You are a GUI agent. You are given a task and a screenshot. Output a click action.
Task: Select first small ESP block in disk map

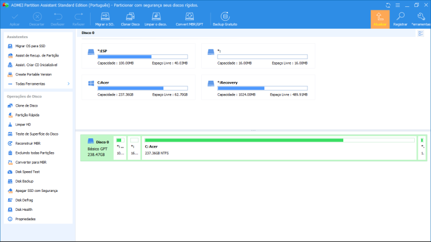tap(120, 148)
